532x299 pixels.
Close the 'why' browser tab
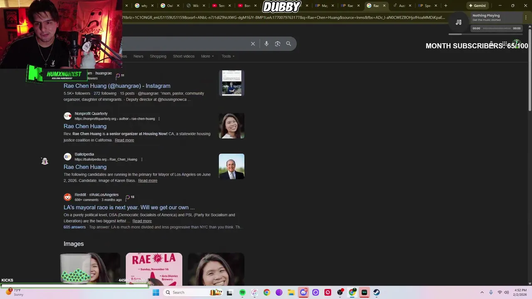(x=152, y=6)
